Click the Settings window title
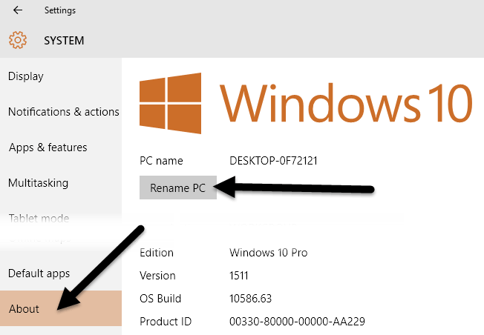 60,10
